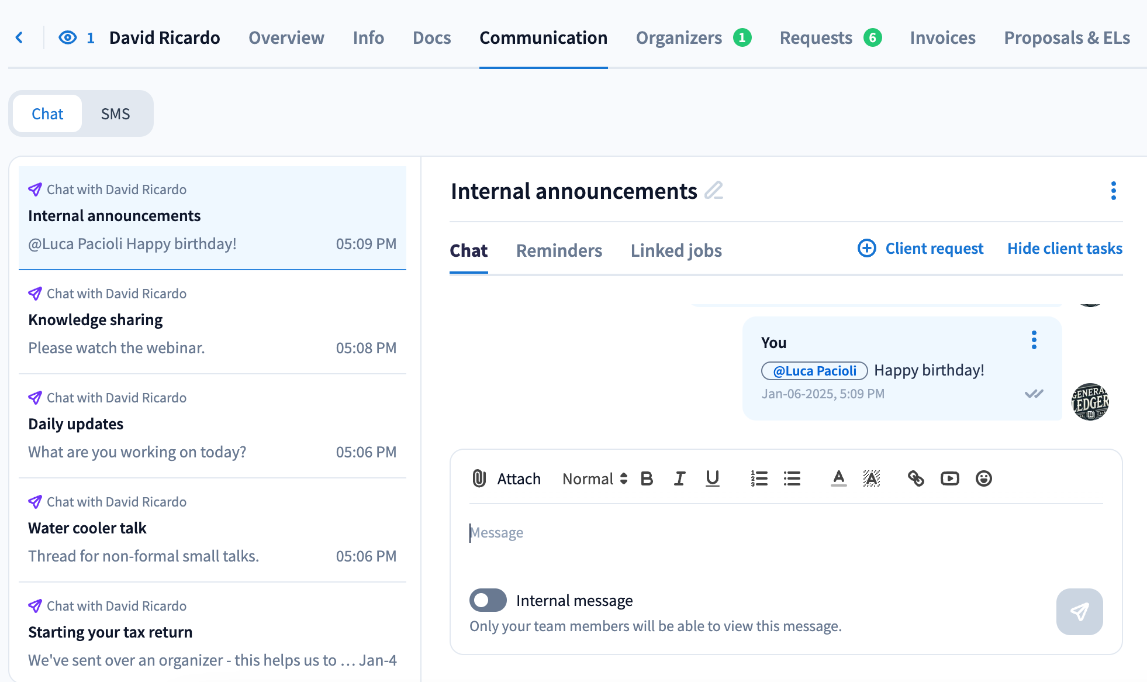This screenshot has height=682, width=1147.
Task: Insert a numbered list
Action: coord(759,478)
